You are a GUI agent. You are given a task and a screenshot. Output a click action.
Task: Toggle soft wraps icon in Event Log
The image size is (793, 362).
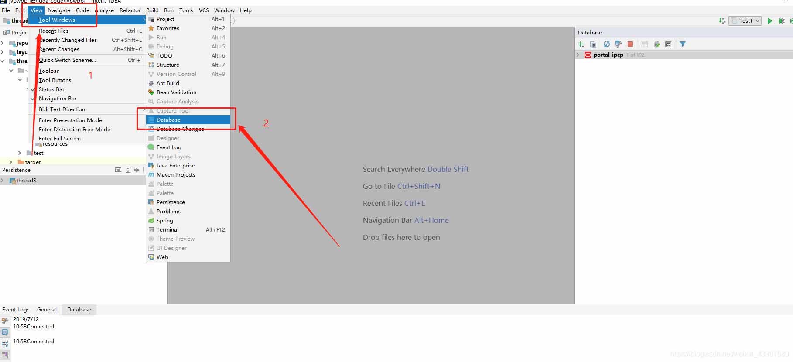(5, 344)
